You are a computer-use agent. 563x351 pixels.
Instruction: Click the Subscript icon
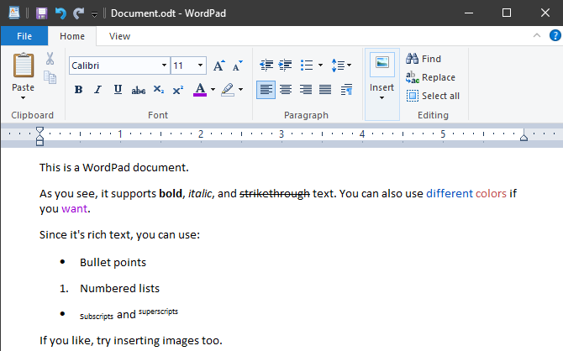[x=159, y=90]
